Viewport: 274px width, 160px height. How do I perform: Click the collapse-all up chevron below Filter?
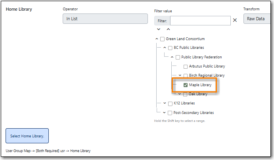pos(168,29)
